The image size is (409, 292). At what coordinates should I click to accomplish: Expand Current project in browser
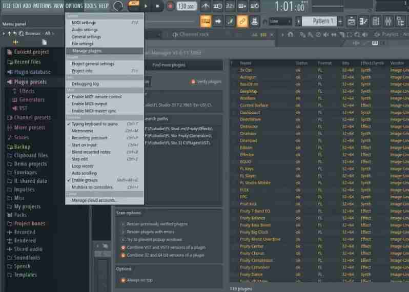(31, 52)
